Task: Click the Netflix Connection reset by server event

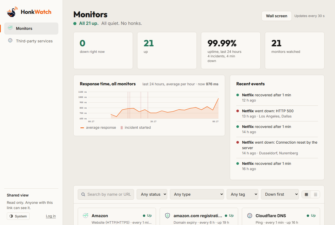Action: pyautogui.click(x=277, y=148)
